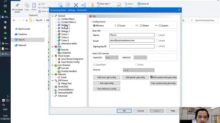
Task: Click the Credential icon in tree
Action: pos(59,53)
